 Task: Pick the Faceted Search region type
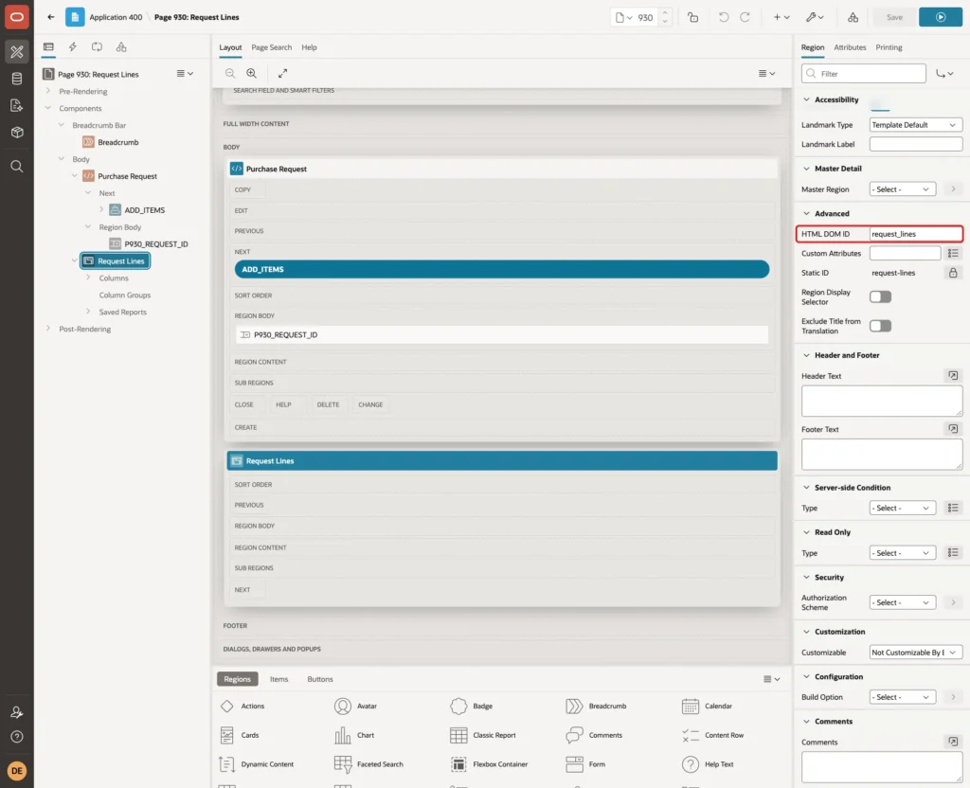click(x=368, y=764)
